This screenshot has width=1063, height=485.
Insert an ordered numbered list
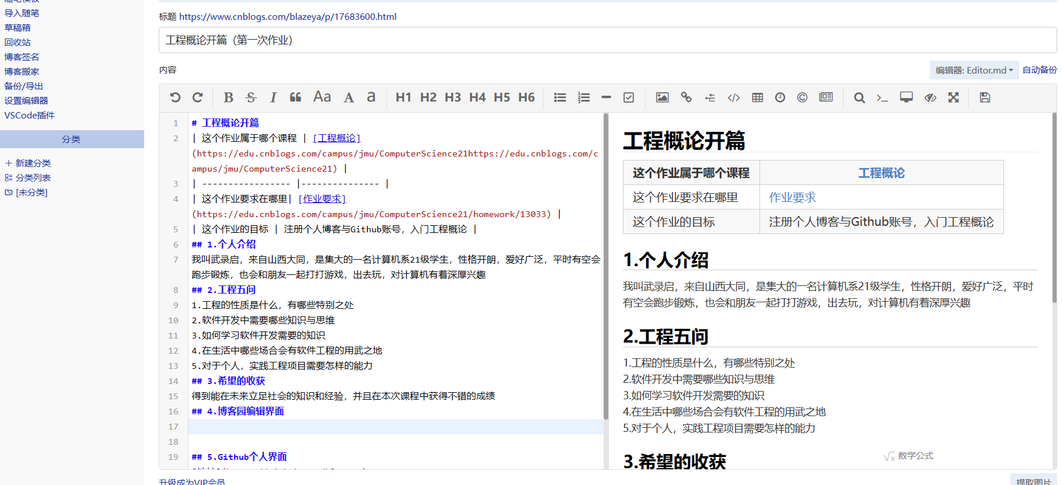584,97
